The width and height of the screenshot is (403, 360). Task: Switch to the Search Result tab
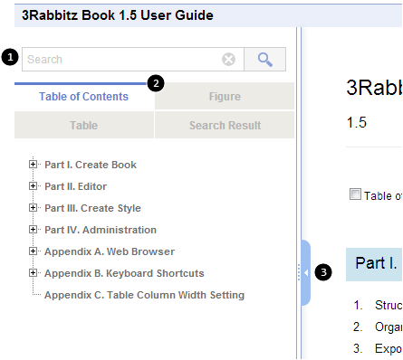(x=225, y=125)
